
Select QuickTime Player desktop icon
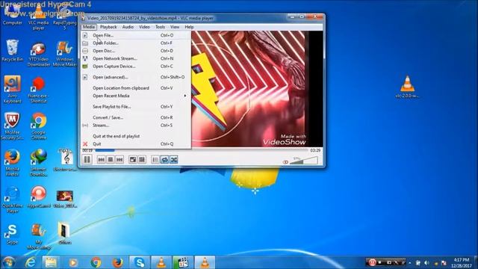pyautogui.click(x=12, y=200)
